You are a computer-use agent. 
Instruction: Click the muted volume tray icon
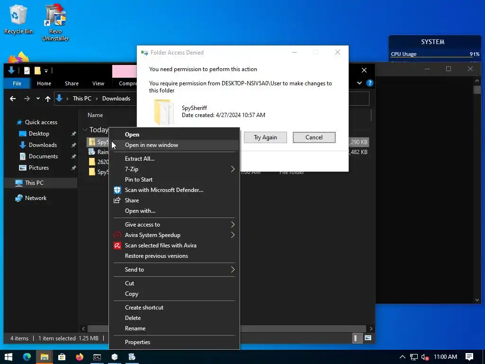click(425, 357)
